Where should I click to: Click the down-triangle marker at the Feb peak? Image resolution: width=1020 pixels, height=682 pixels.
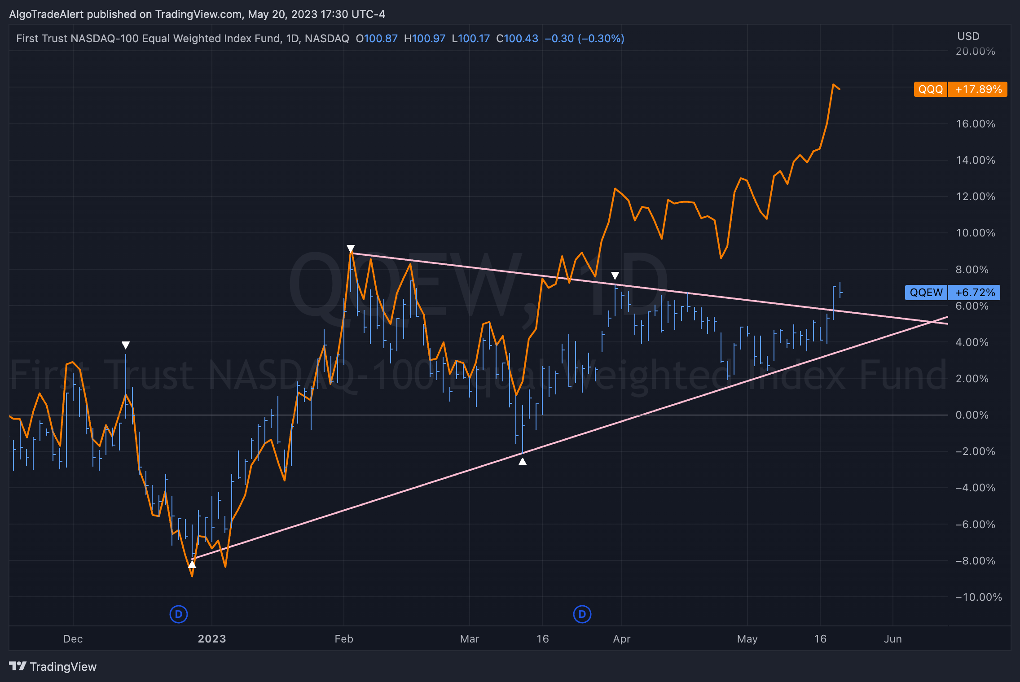351,249
